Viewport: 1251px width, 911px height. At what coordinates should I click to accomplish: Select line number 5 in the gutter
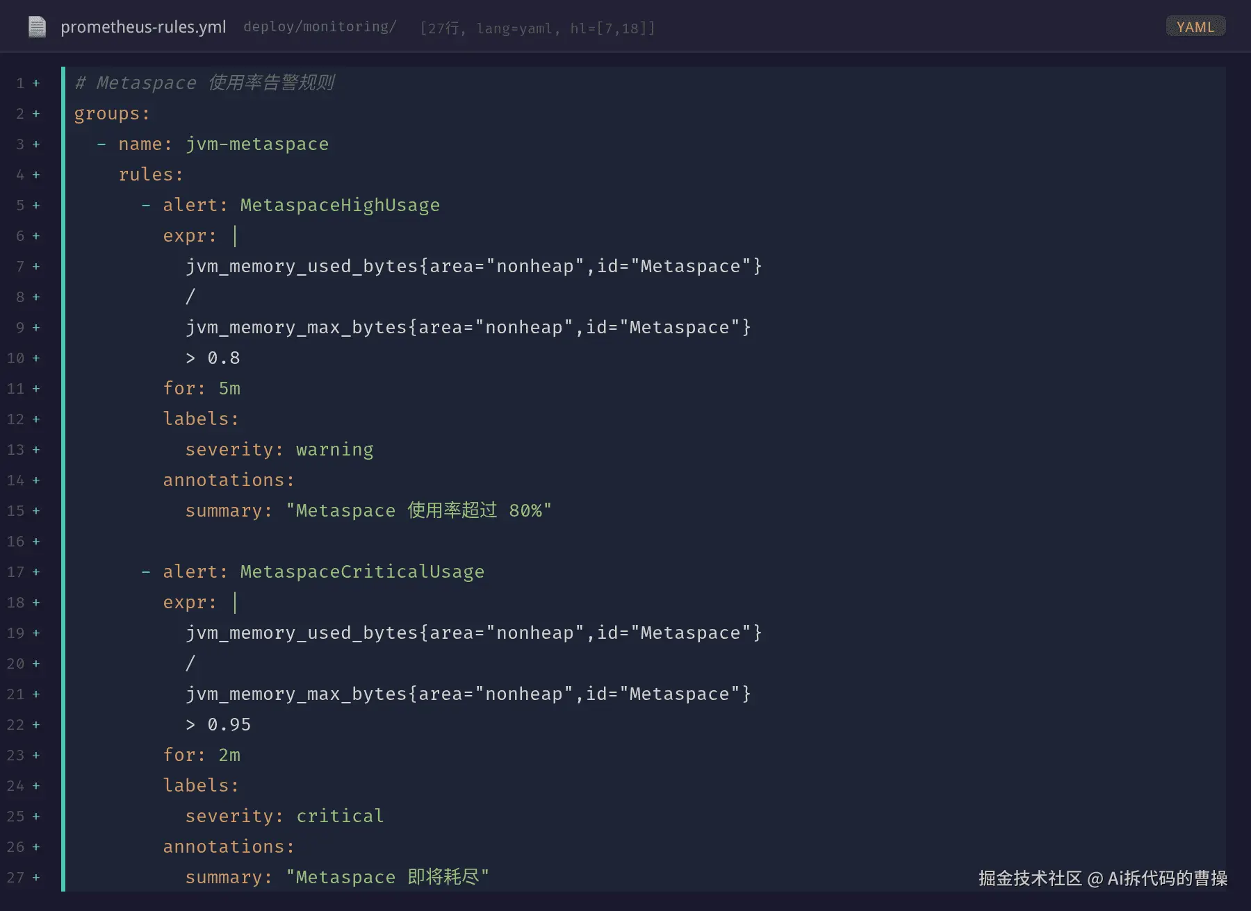coord(20,206)
